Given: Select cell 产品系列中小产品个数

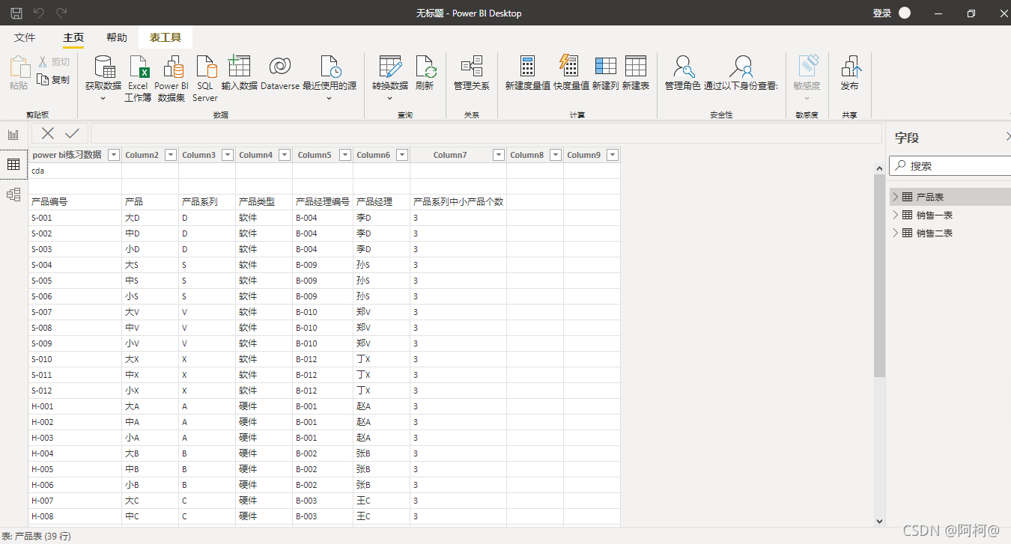Looking at the screenshot, I should pyautogui.click(x=458, y=202).
